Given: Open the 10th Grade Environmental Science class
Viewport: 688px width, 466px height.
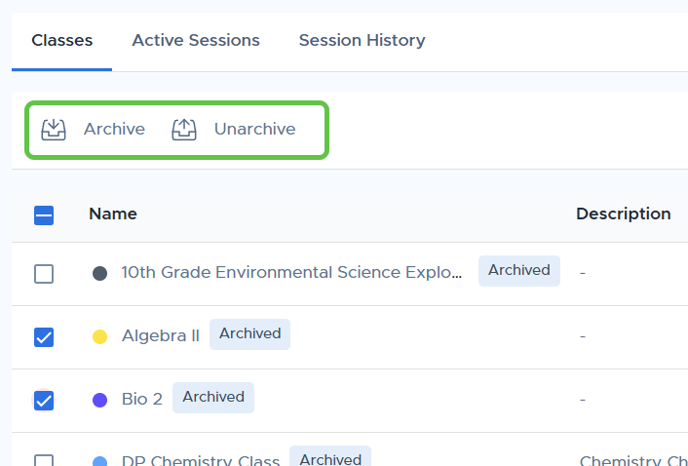Looking at the screenshot, I should (x=291, y=273).
